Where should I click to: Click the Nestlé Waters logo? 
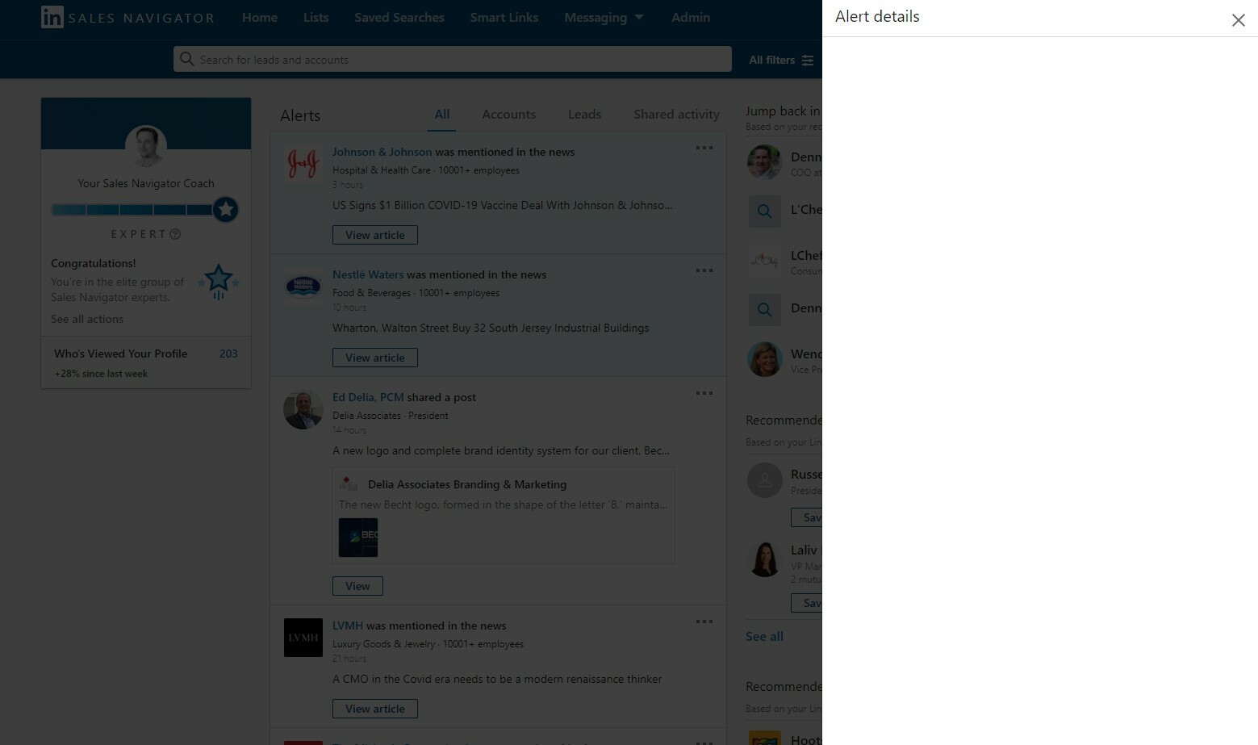[303, 287]
